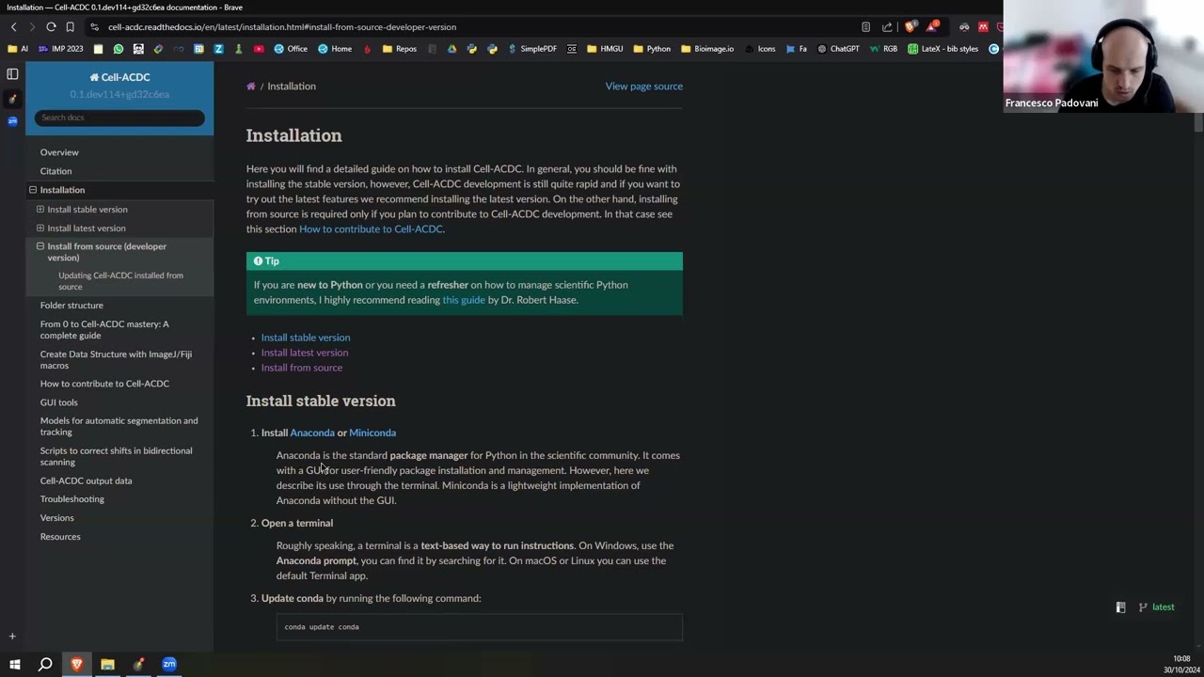Click into the Search docs field
The width and height of the screenshot is (1204, 677).
[x=119, y=118]
